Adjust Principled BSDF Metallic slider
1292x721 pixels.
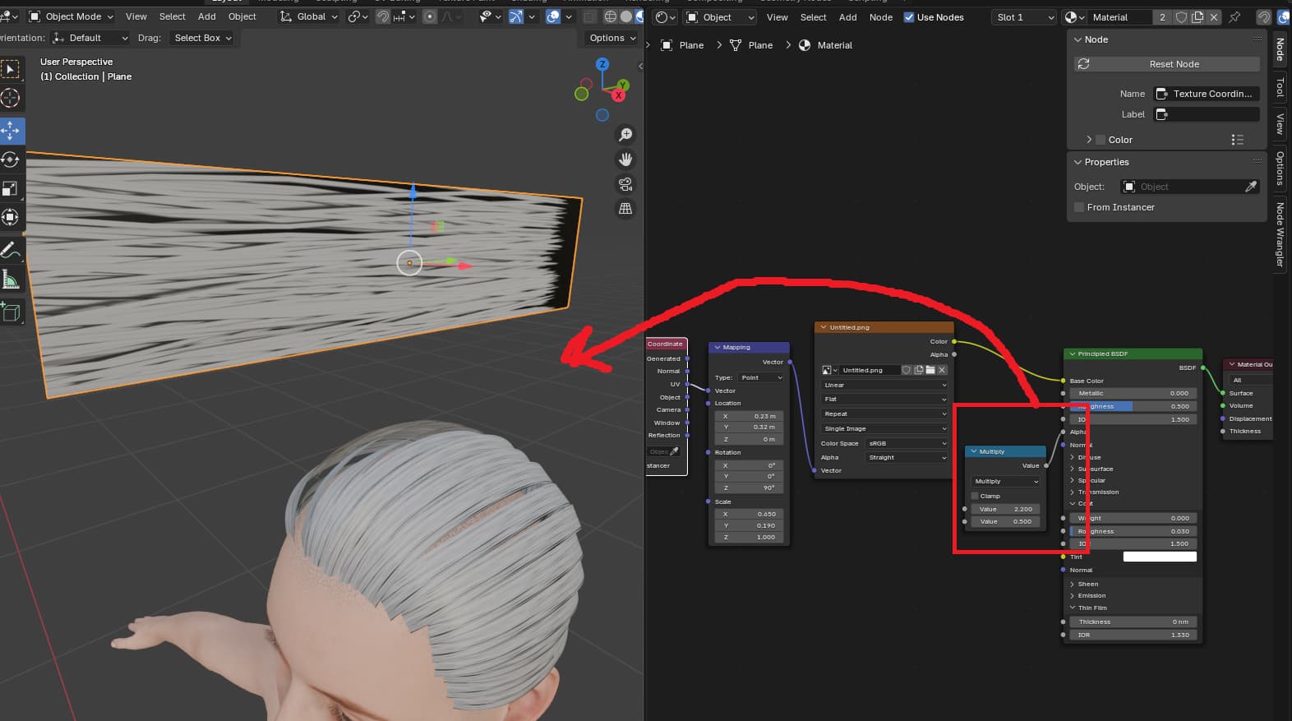(x=1133, y=393)
